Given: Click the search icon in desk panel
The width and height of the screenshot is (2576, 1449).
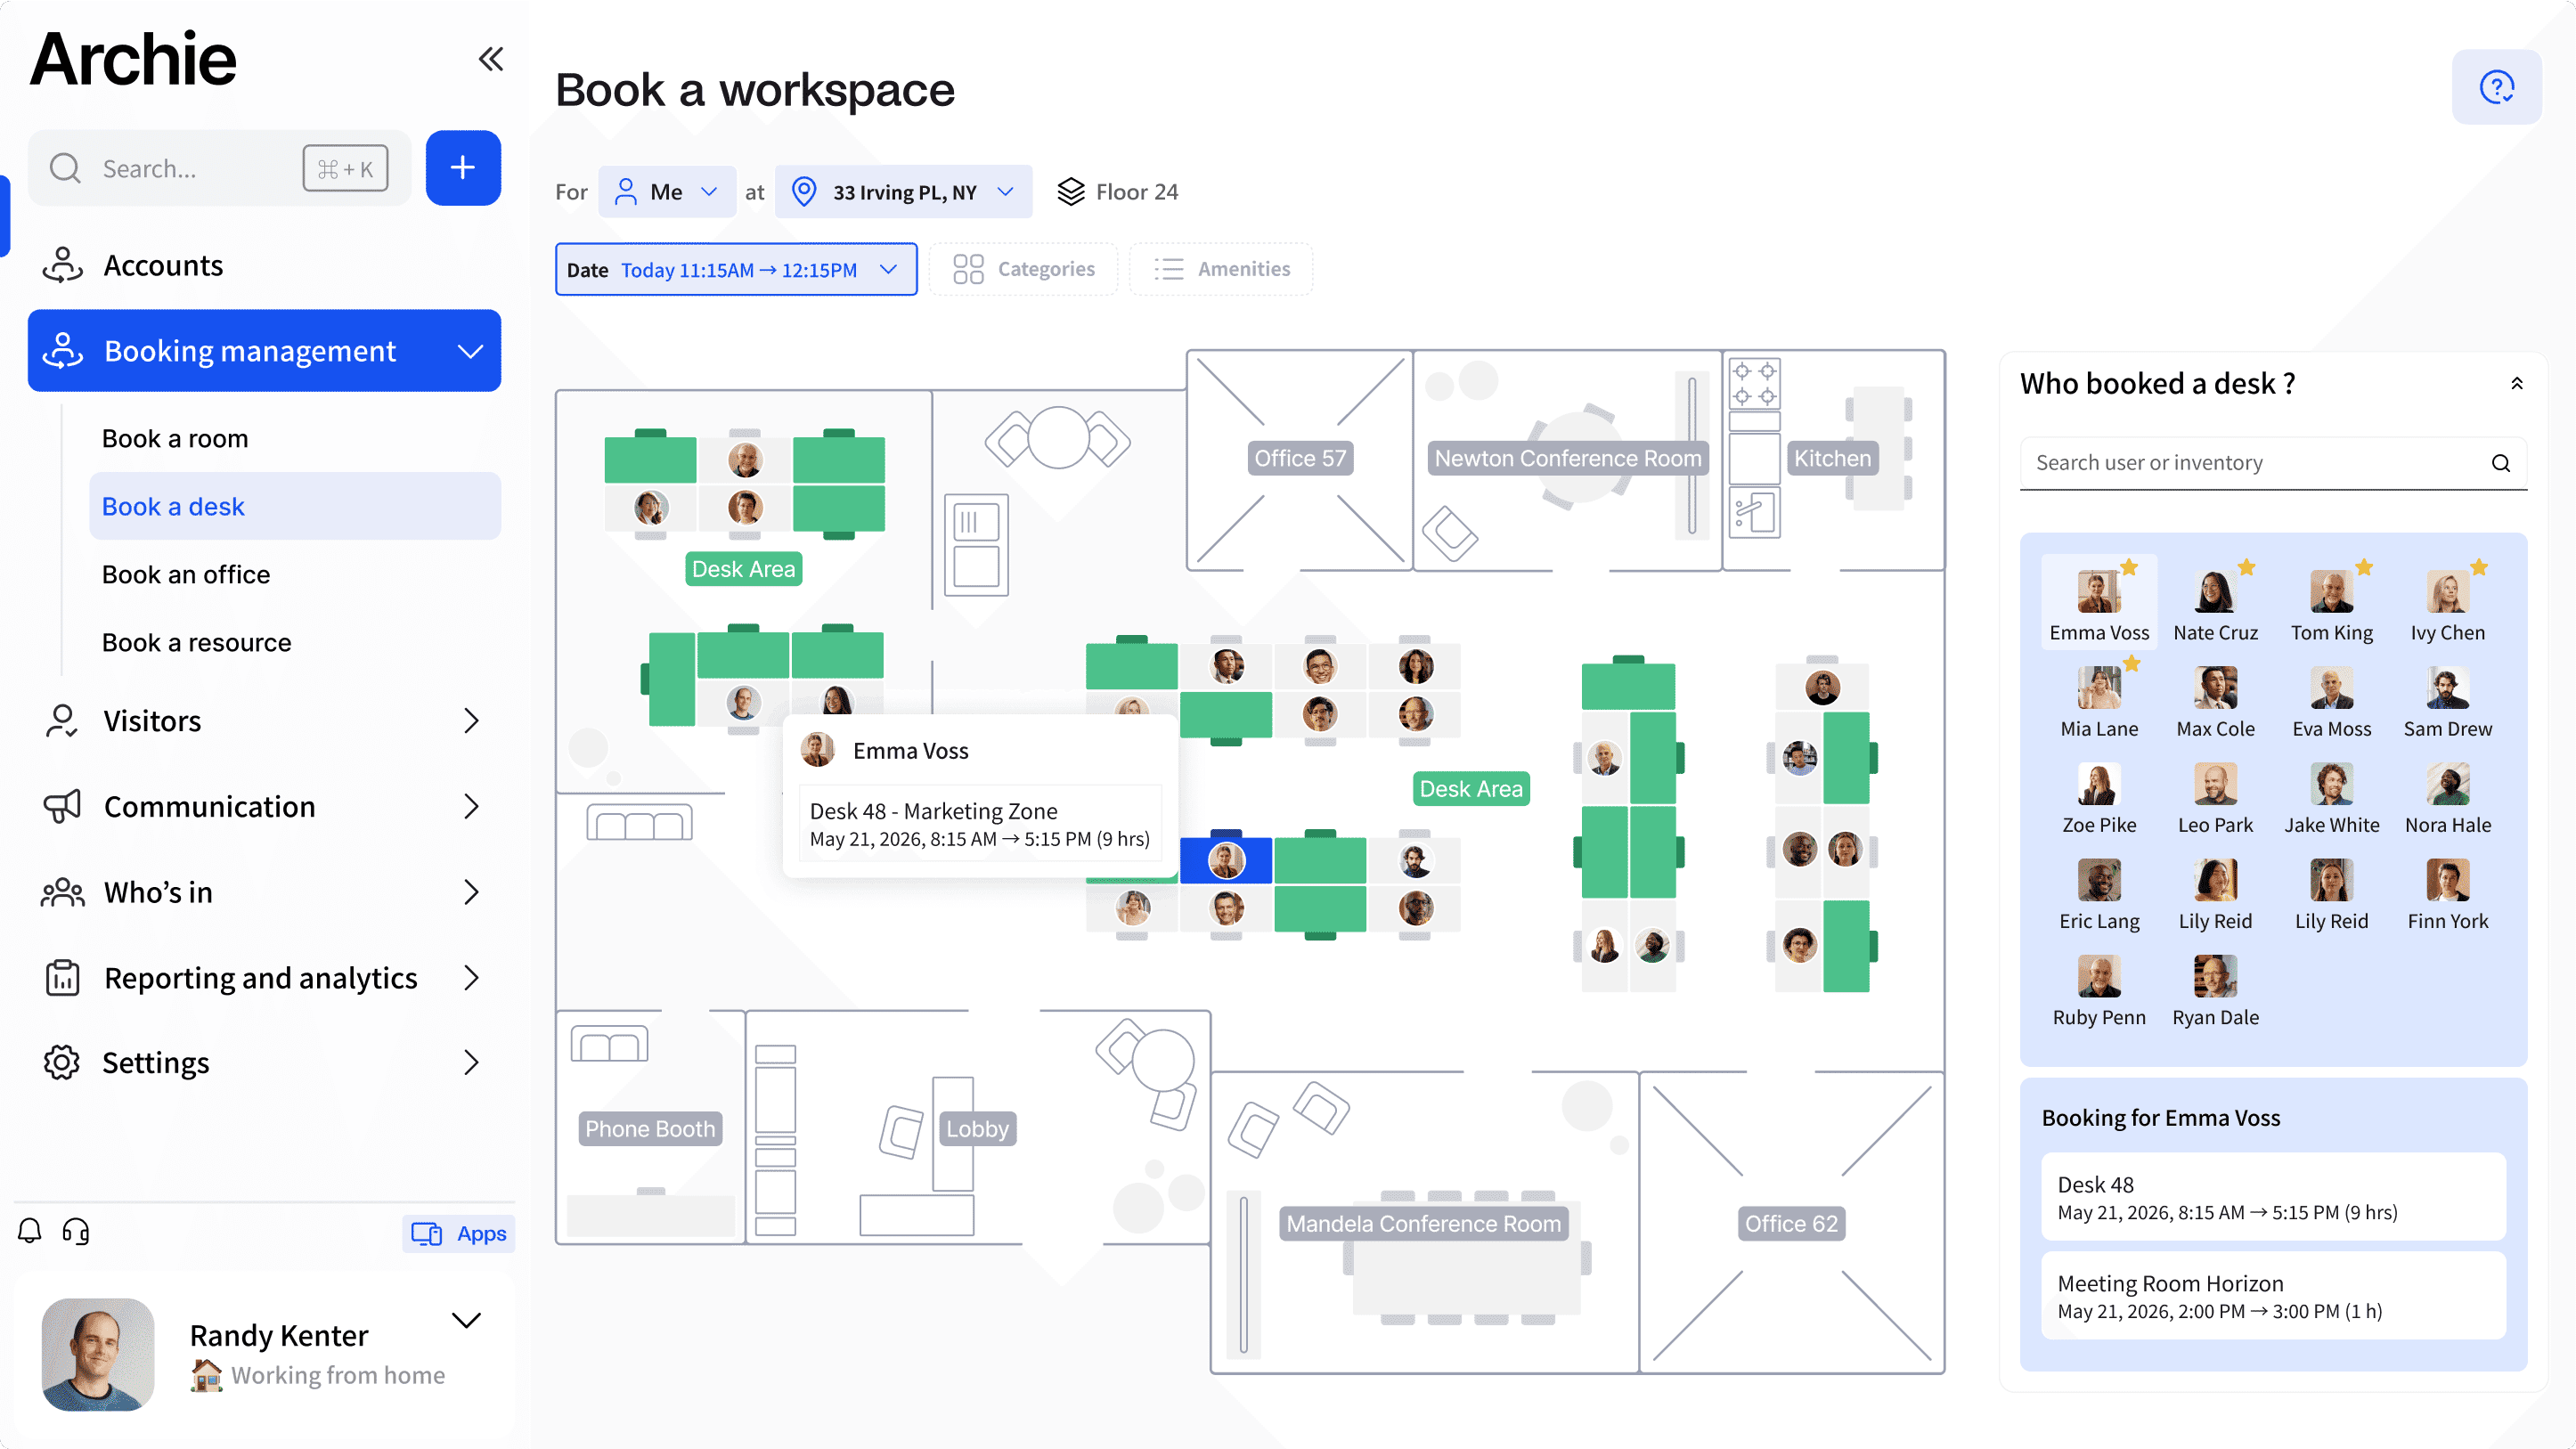Looking at the screenshot, I should [x=2500, y=463].
